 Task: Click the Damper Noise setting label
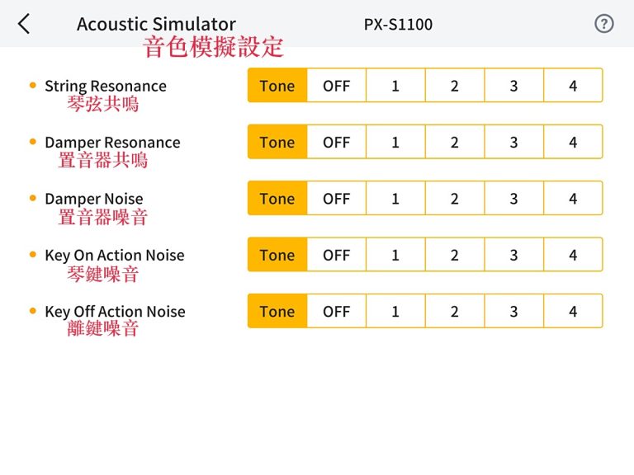pyautogui.click(x=93, y=199)
